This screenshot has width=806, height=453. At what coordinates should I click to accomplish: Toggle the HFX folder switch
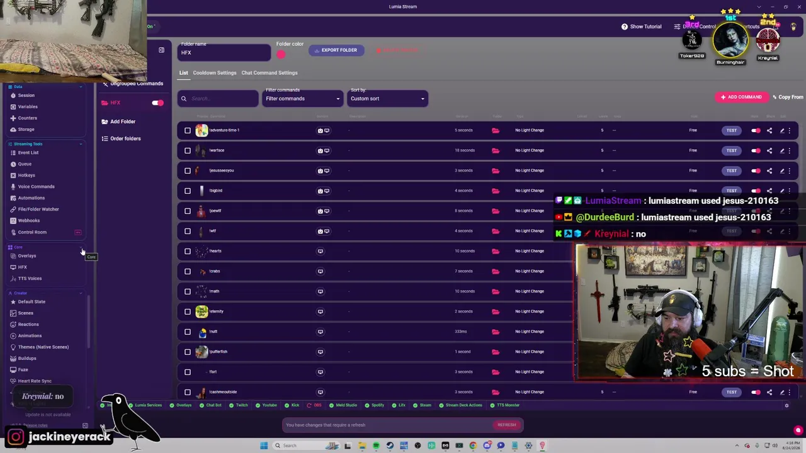point(157,103)
